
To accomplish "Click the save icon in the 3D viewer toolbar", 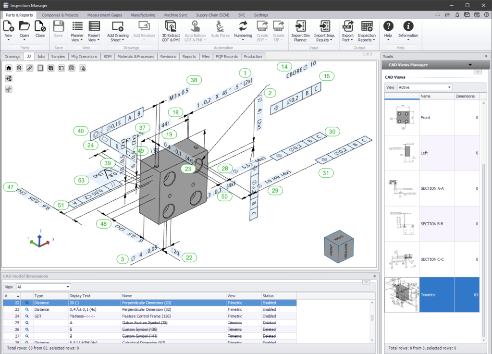I will [x=72, y=68].
